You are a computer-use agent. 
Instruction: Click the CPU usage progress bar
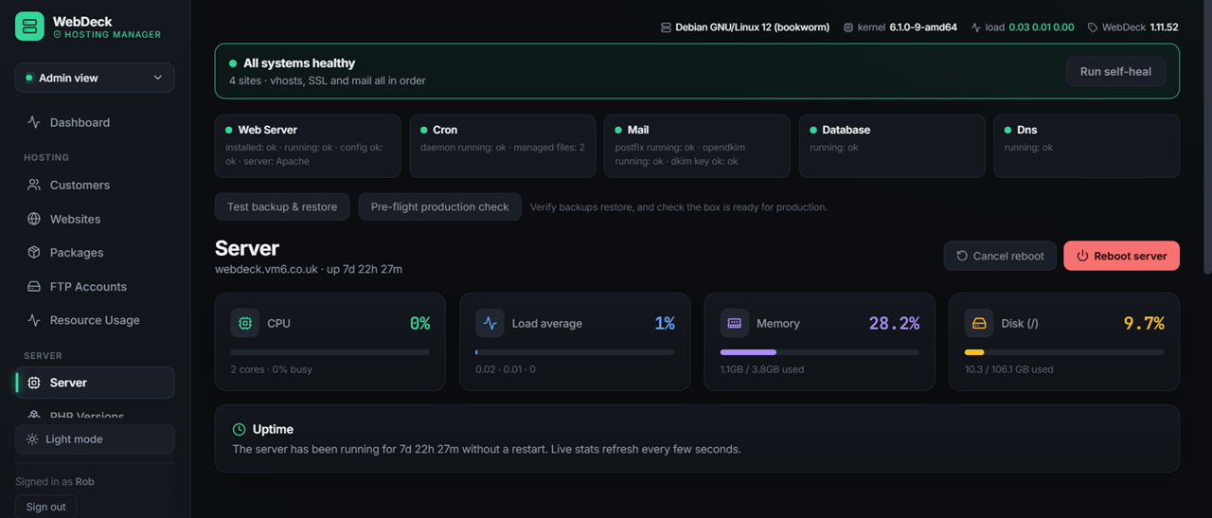point(330,352)
